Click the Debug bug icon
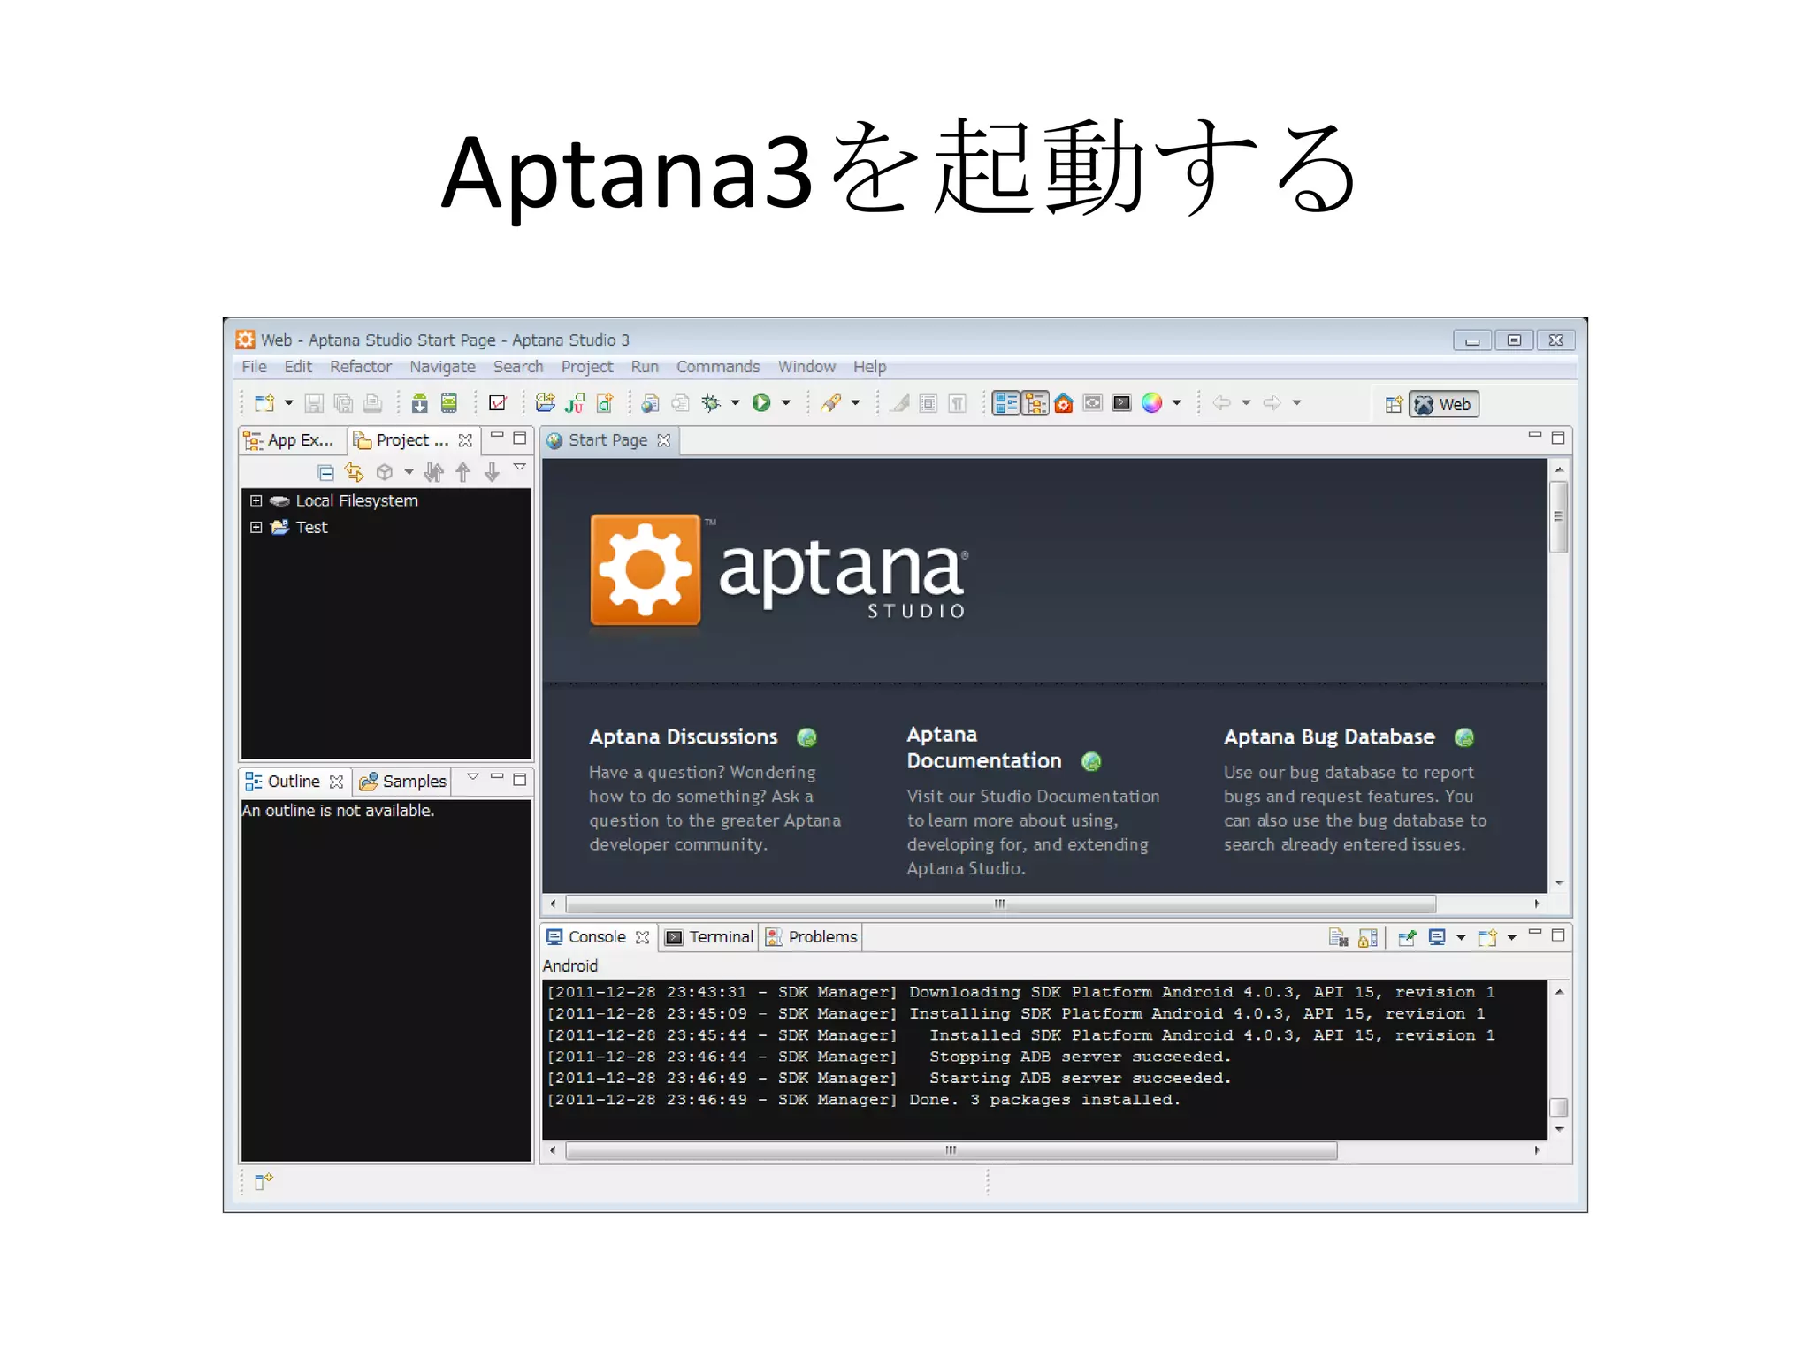 [711, 403]
